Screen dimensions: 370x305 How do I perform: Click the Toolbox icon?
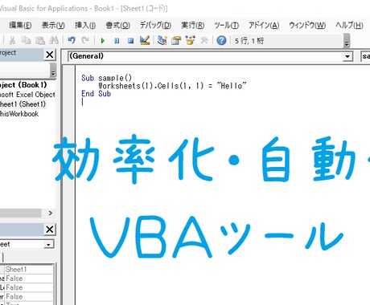pyautogui.click(x=204, y=41)
